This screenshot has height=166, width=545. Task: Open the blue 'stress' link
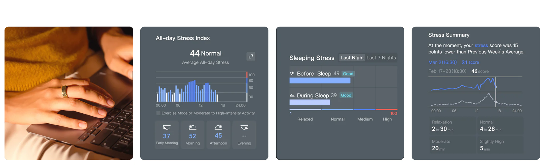click(481, 45)
